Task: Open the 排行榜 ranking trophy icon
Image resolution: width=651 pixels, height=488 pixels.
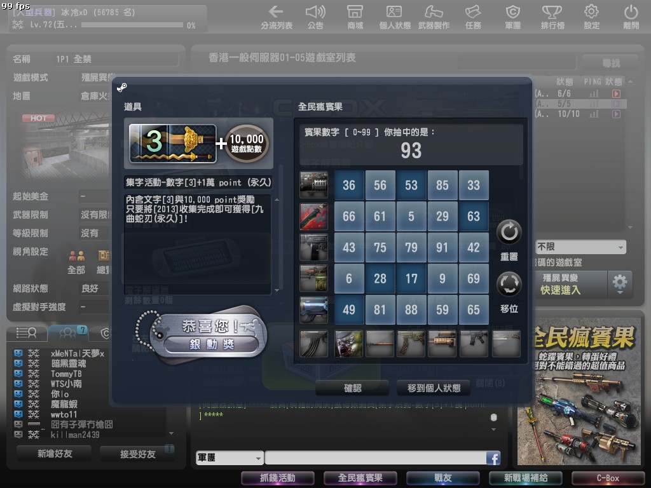Action: pos(552,17)
